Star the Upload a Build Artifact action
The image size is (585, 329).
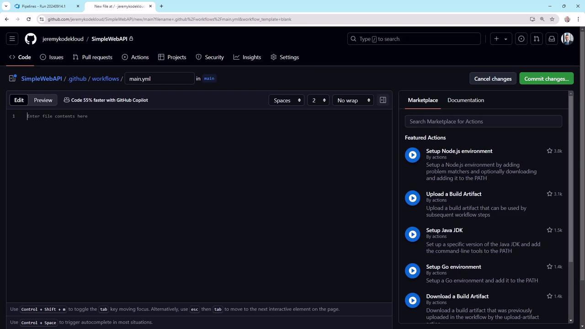[550, 194]
